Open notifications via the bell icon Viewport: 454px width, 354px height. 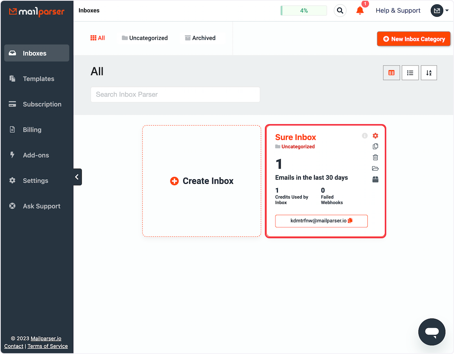tap(360, 11)
